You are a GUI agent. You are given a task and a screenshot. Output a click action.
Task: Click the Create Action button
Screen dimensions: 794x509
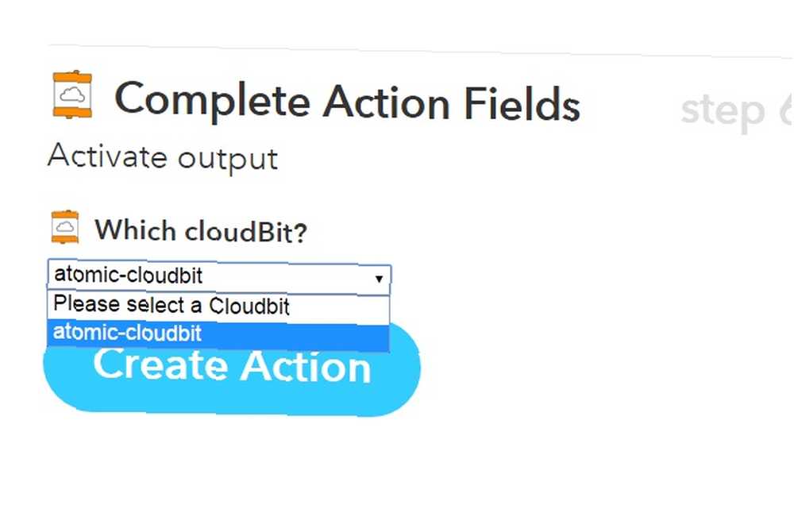tap(232, 368)
